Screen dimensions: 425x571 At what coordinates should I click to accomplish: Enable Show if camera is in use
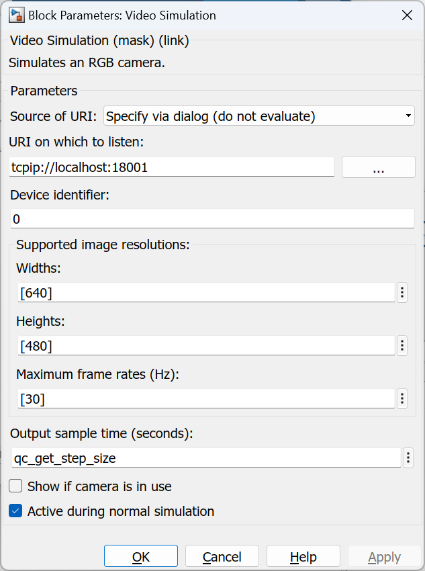tap(15, 486)
